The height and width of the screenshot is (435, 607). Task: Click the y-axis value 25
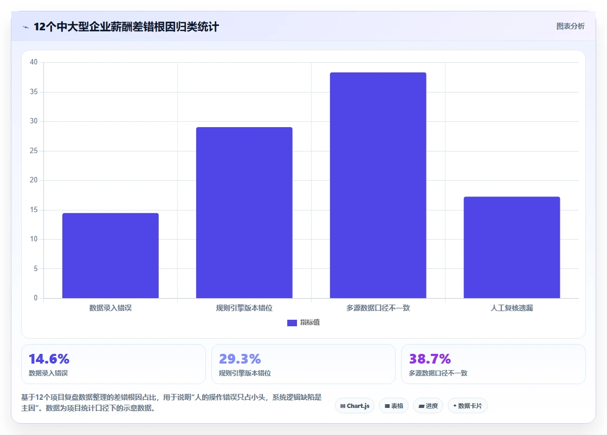coord(34,150)
